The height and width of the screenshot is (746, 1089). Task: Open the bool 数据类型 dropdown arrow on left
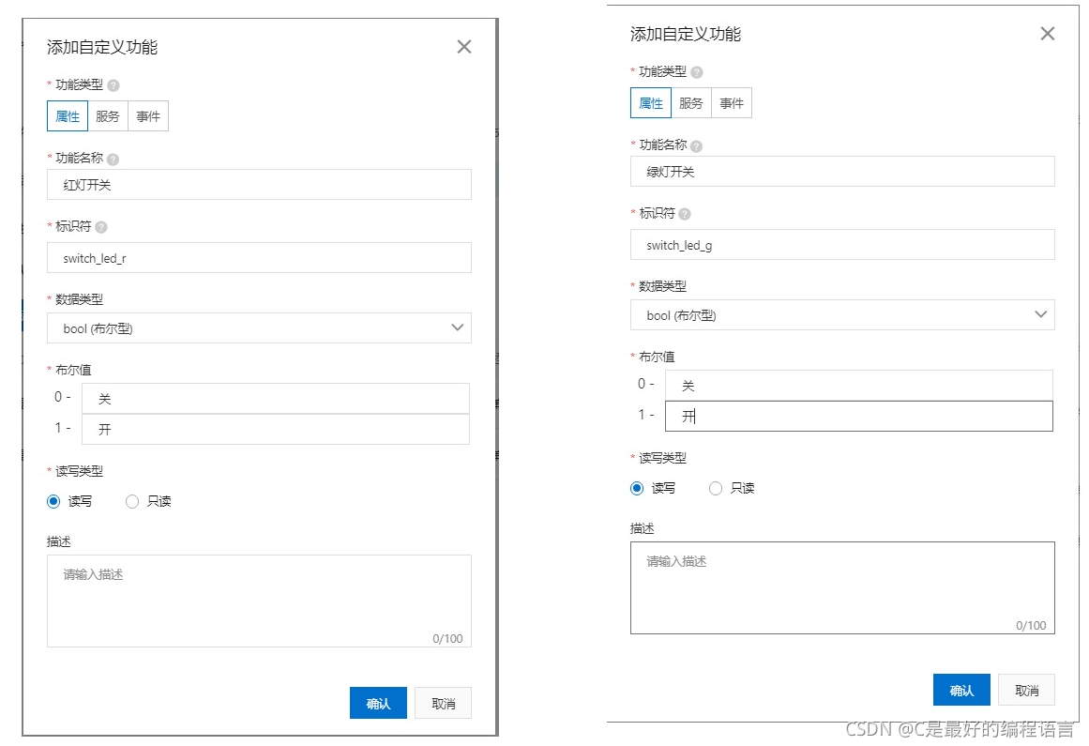[x=458, y=328]
